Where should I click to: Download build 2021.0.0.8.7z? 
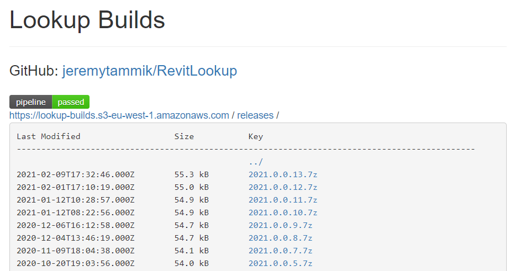[280, 238]
